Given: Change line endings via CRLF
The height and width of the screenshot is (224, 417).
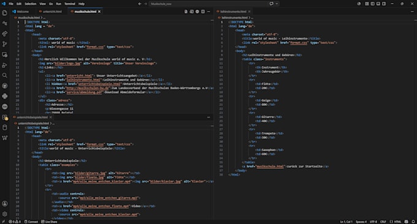Looking at the screenshot, I should 383,222.
